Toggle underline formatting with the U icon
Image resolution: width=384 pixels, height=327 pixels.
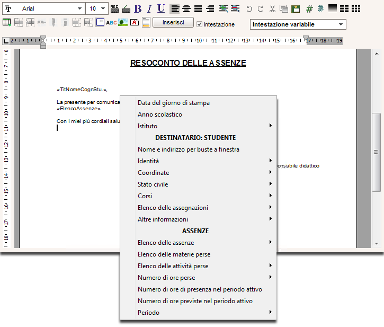(161, 8)
